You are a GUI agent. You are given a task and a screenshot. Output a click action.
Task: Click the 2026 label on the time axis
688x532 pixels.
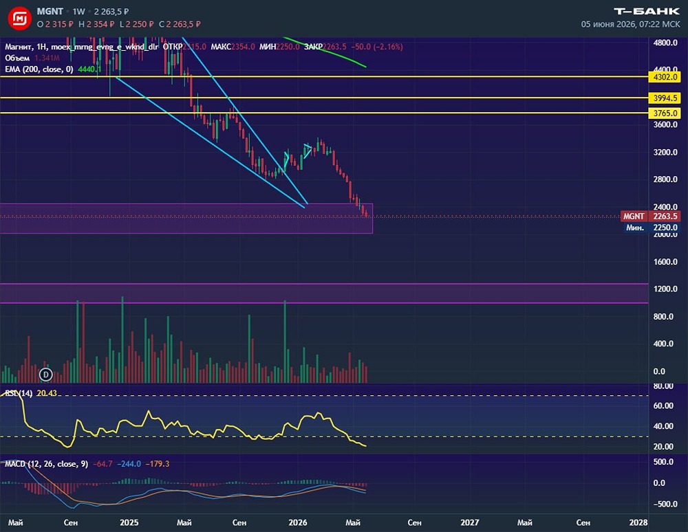[x=297, y=522]
